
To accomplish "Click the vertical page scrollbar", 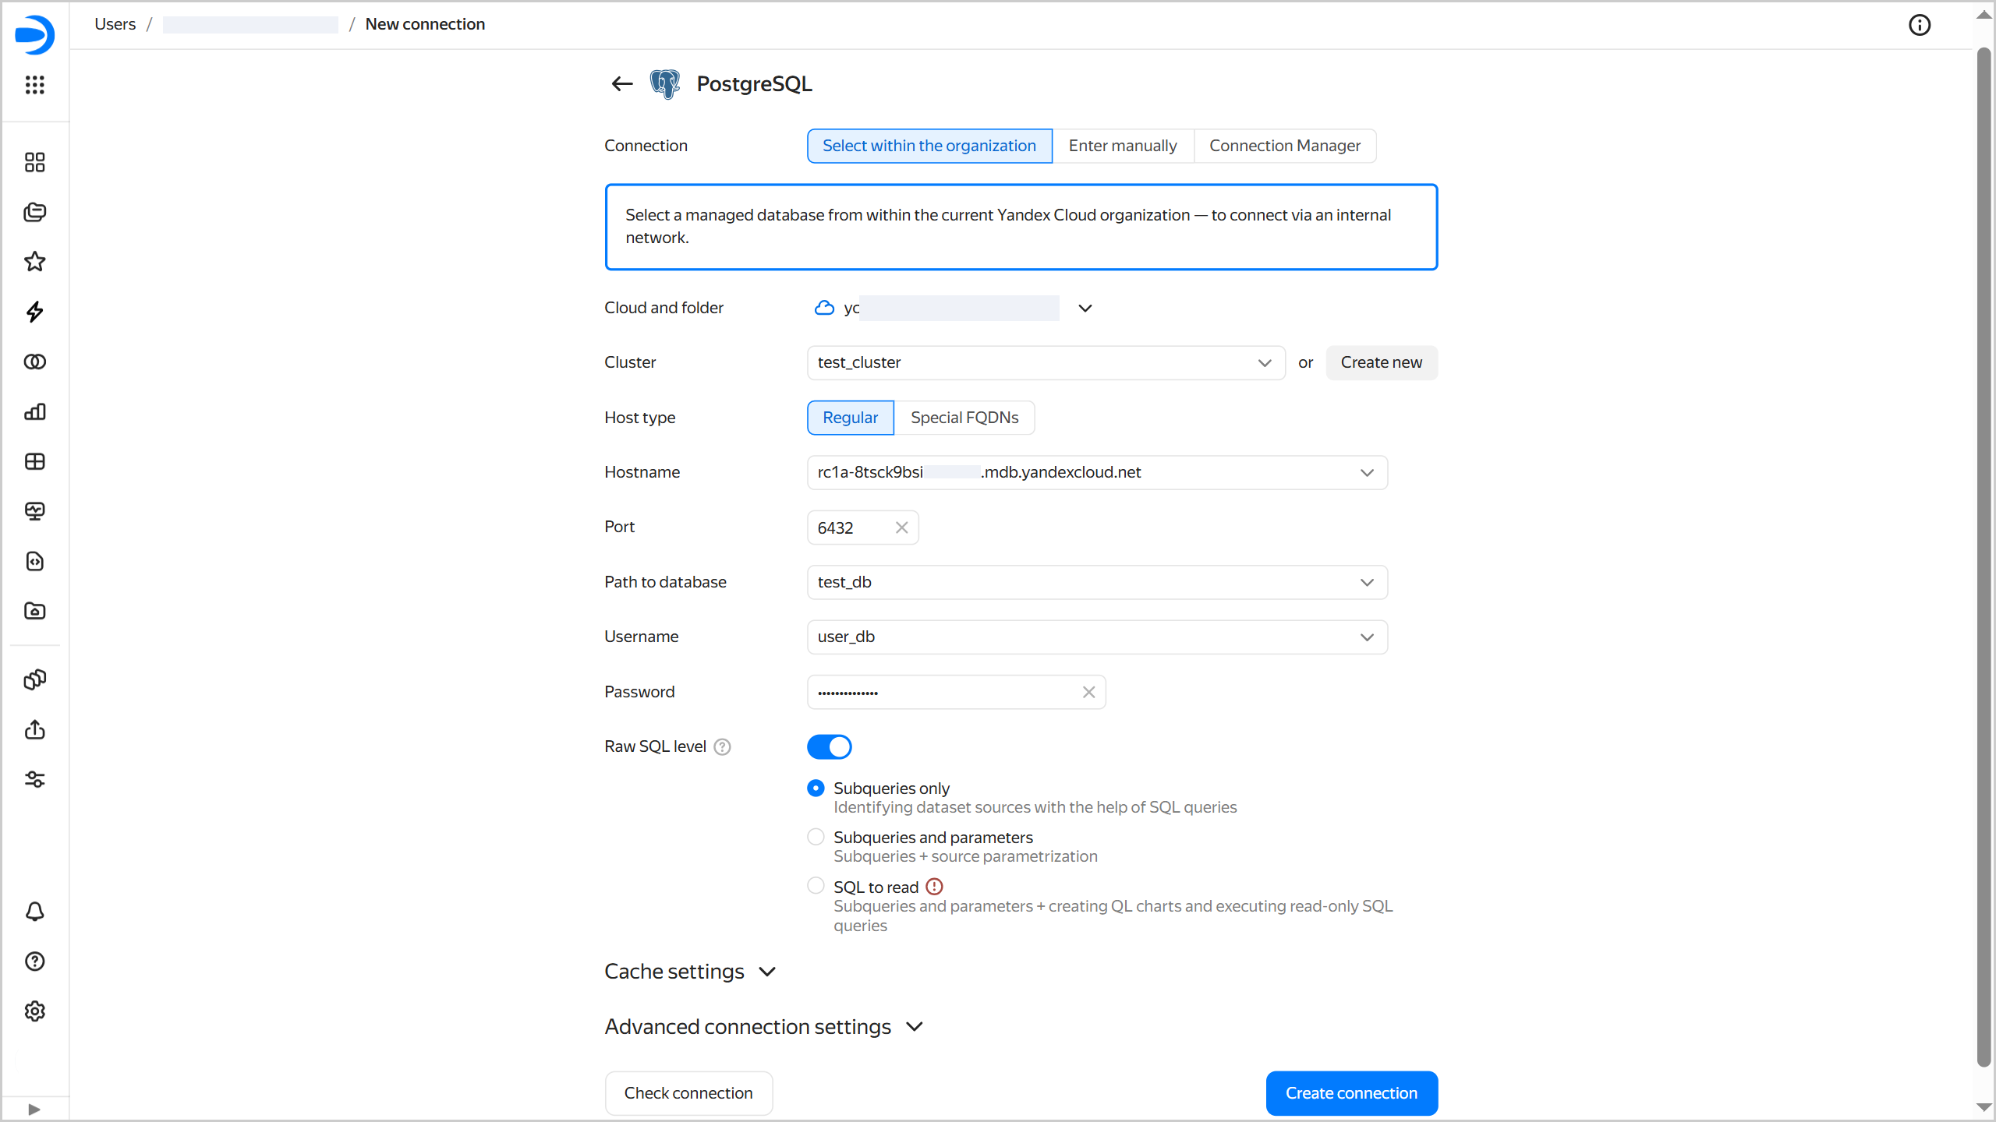I will coord(1984,557).
